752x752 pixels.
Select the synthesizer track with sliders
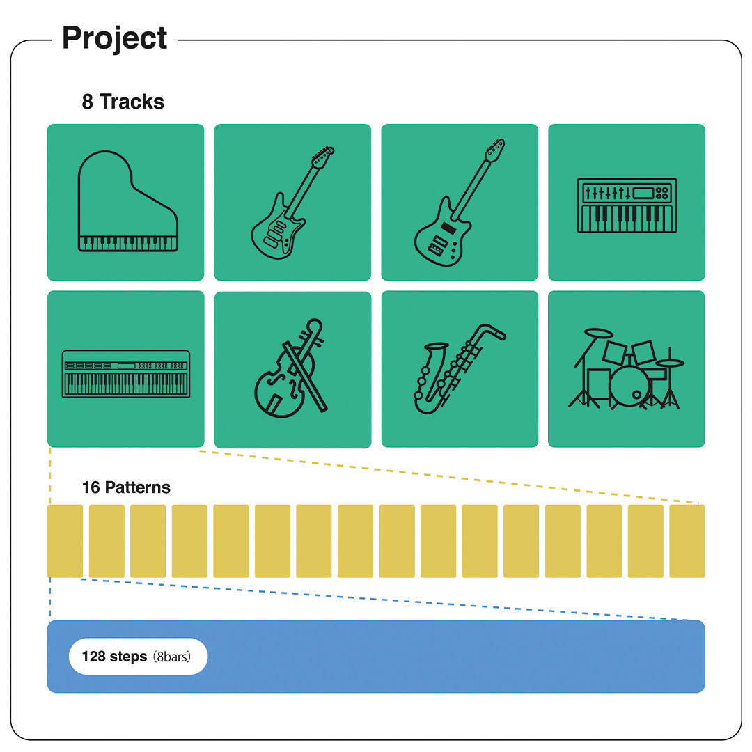click(627, 202)
